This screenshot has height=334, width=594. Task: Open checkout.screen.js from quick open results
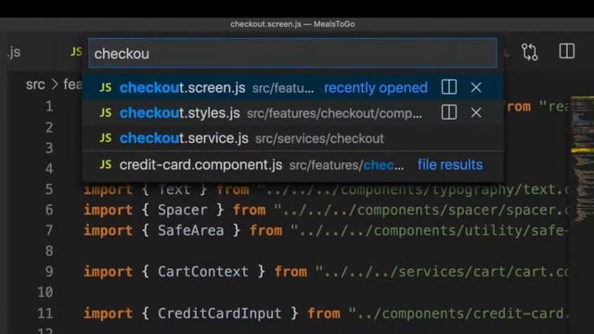tap(292, 87)
